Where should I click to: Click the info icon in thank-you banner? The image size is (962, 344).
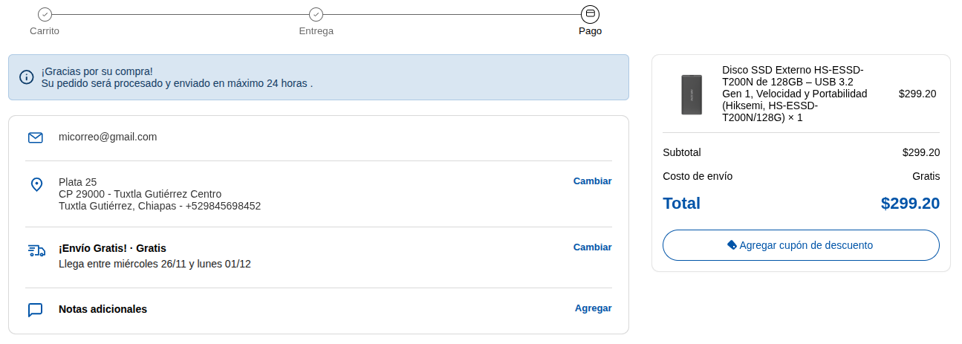point(27,77)
